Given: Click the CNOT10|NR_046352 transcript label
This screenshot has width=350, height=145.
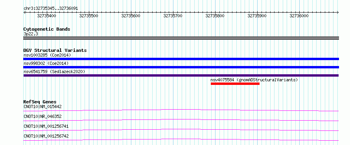Looking at the screenshot, I should click(x=42, y=116).
